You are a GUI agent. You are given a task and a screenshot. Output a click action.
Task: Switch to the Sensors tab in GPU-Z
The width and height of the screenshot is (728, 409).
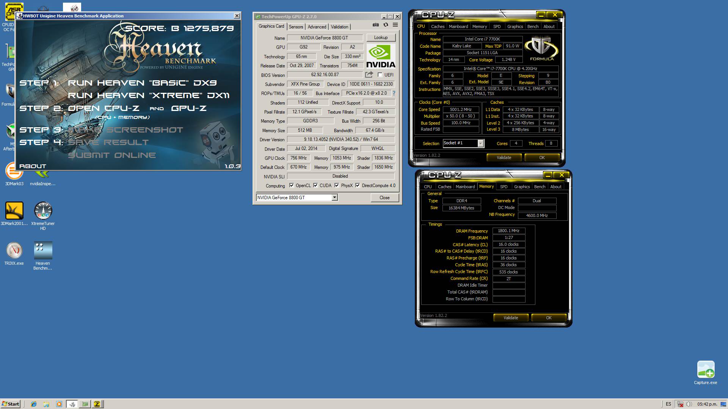point(296,27)
